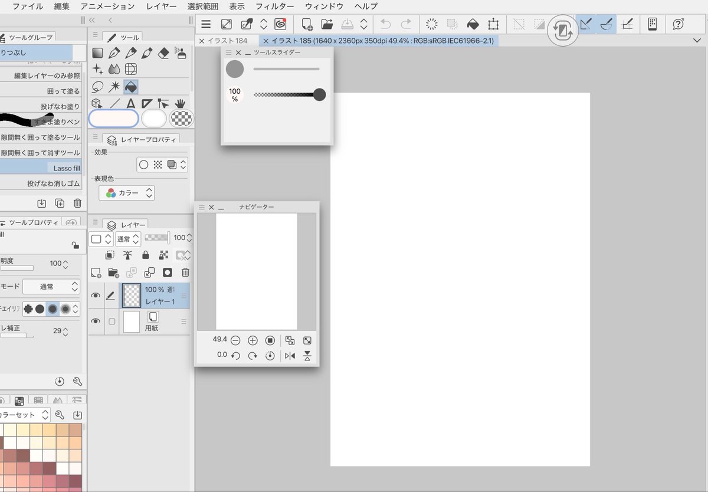Select the Lasso fill sub tool
This screenshot has height=492, width=708.
[41, 168]
